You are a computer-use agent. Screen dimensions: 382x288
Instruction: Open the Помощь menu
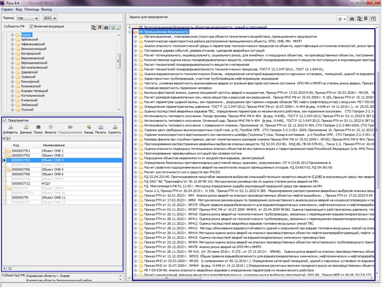pos(32,9)
